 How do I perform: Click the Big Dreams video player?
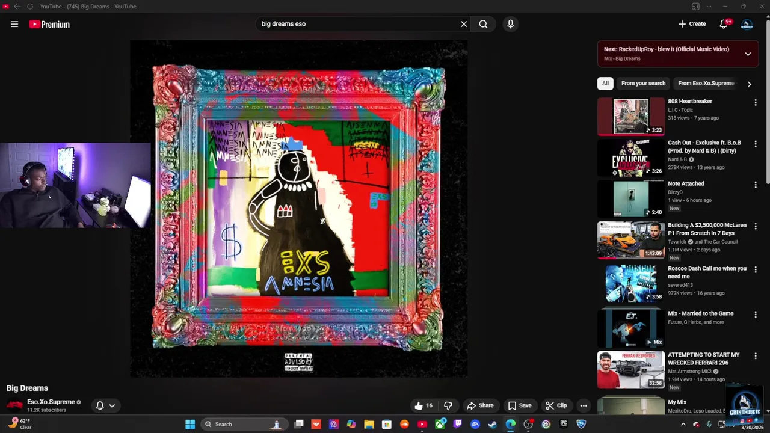(x=299, y=209)
